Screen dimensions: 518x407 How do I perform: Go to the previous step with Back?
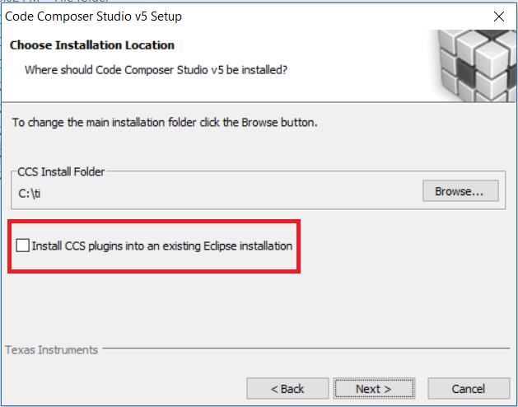[x=287, y=388]
